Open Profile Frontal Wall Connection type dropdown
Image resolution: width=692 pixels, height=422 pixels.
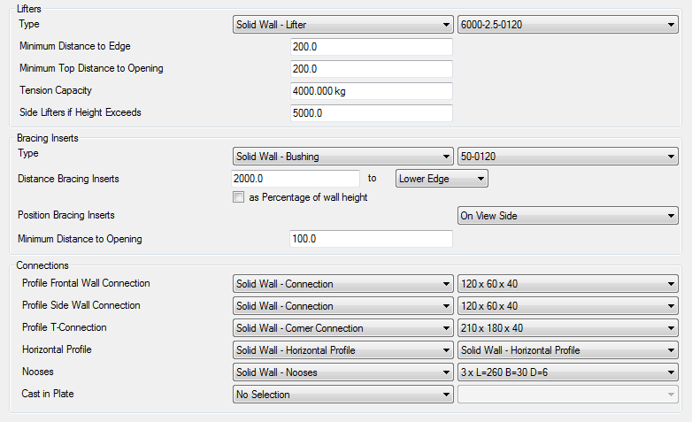342,284
